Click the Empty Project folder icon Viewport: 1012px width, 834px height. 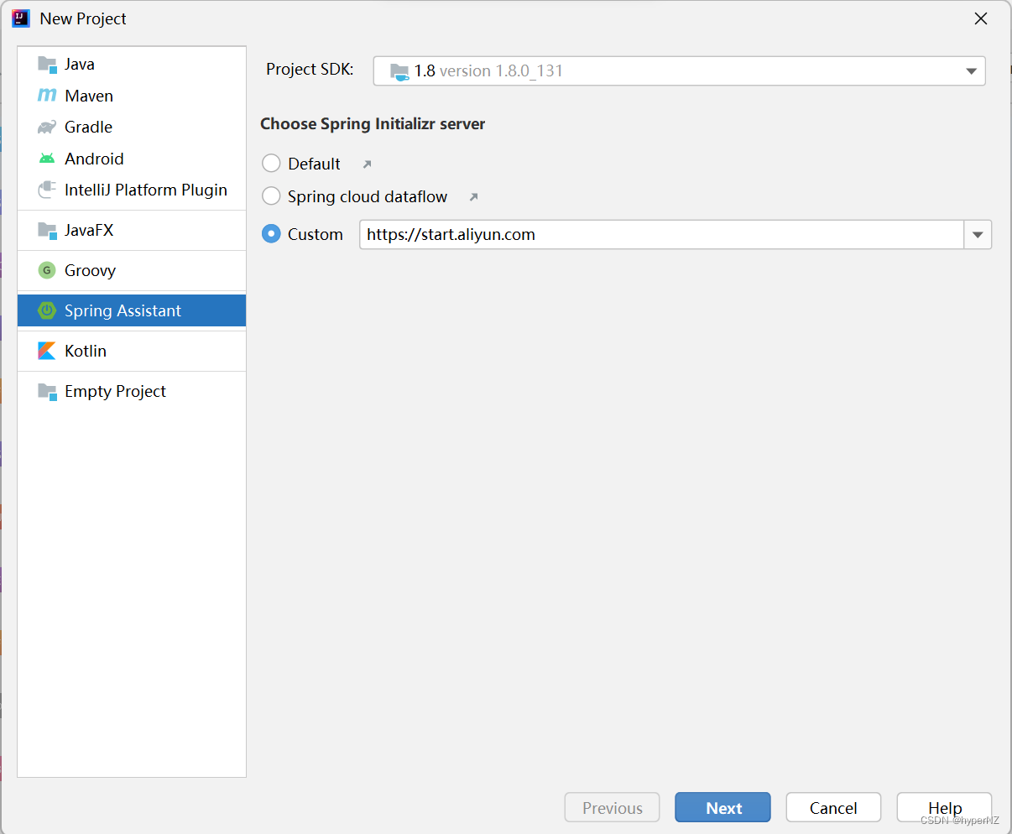pos(47,392)
